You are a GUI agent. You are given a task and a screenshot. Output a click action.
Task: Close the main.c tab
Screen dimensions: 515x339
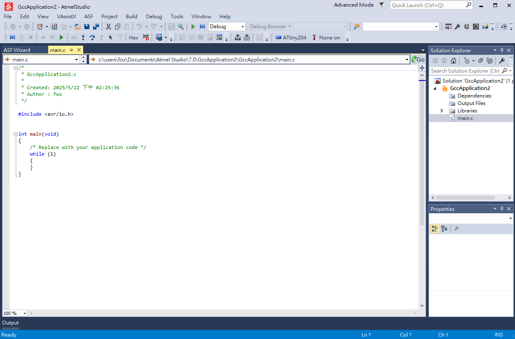[x=79, y=50]
